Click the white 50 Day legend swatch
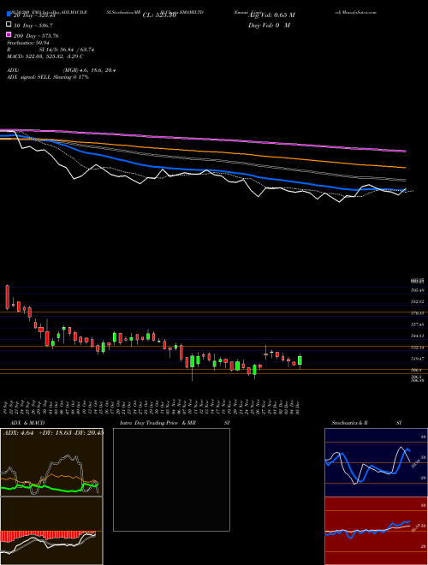 point(9,25)
